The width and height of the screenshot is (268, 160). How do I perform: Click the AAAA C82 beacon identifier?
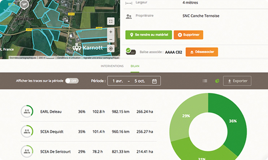pos(174,52)
